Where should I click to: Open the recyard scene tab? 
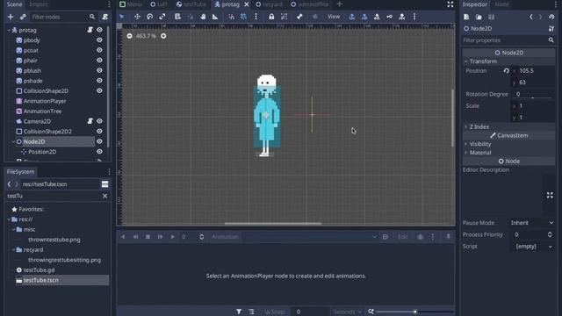point(269,4)
